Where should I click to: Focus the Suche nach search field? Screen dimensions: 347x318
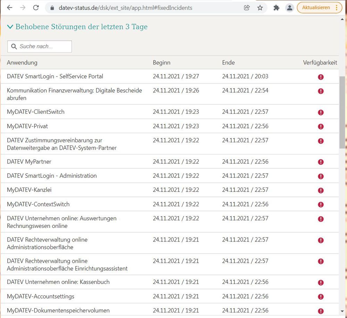(40, 47)
